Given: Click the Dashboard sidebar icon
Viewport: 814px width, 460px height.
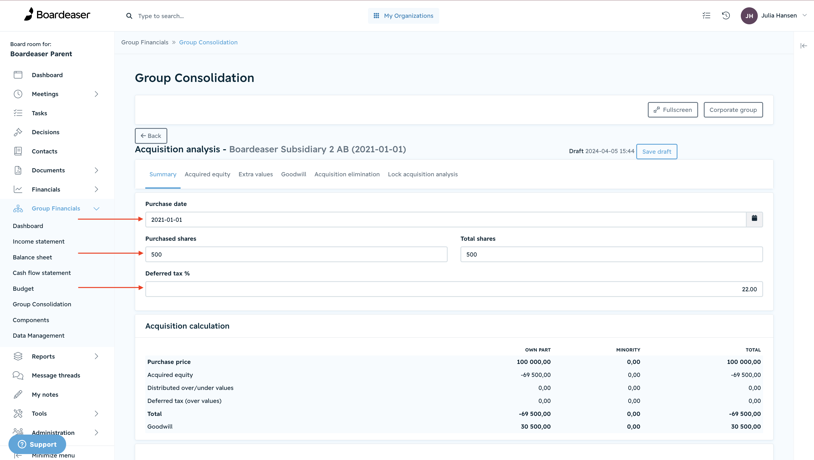Looking at the screenshot, I should pyautogui.click(x=18, y=75).
